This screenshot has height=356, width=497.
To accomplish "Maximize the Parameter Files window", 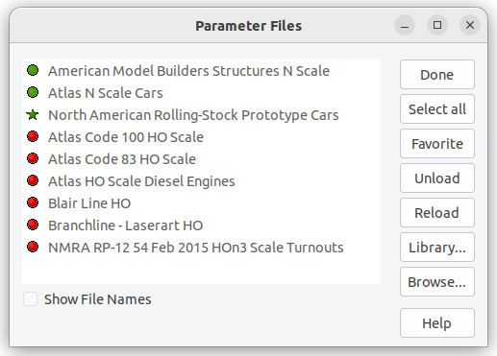I will pyautogui.click(x=437, y=25).
